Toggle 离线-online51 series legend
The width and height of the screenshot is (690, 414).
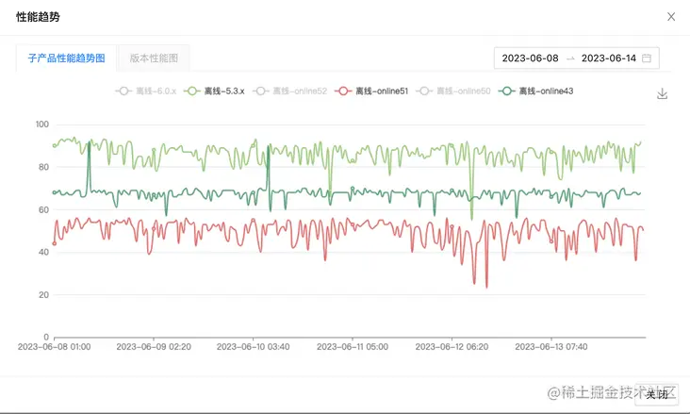[371, 91]
